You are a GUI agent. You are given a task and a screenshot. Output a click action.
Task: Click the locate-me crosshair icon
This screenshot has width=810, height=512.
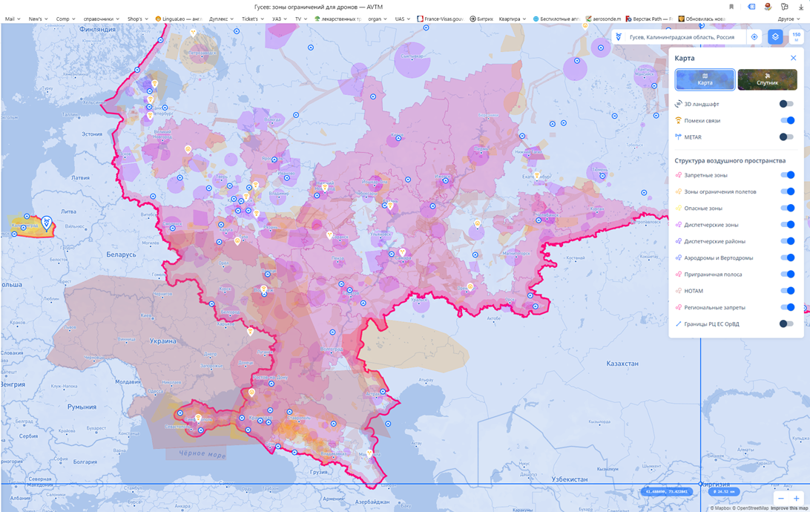point(754,37)
